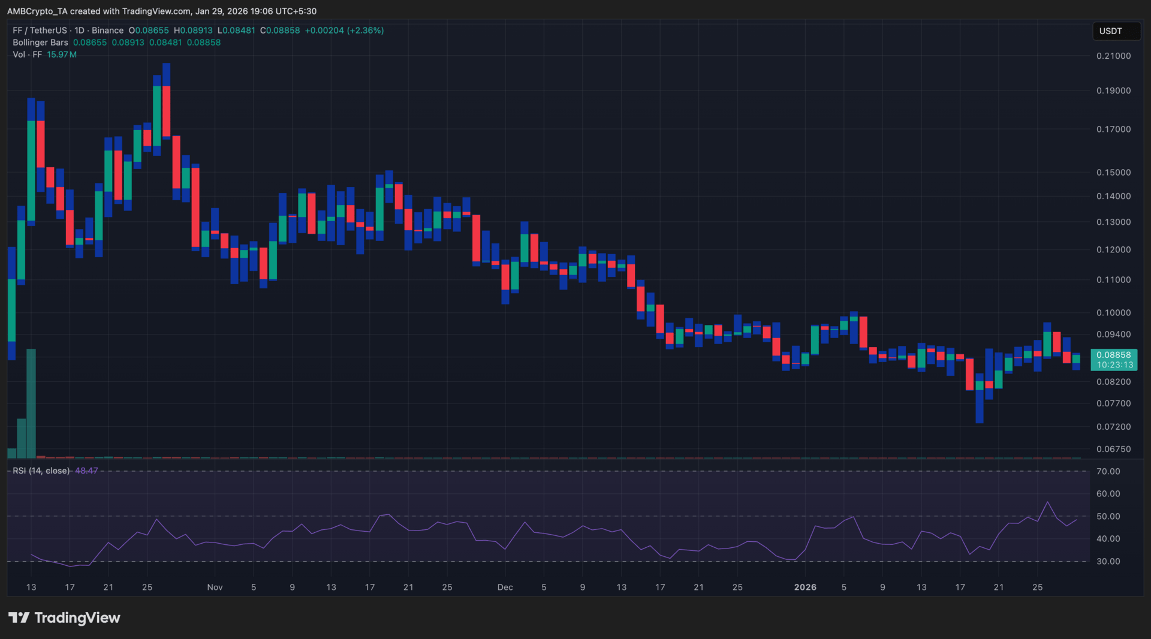This screenshot has height=639, width=1151.
Task: Click the 0.17000 price axis label
Action: click(x=1113, y=129)
